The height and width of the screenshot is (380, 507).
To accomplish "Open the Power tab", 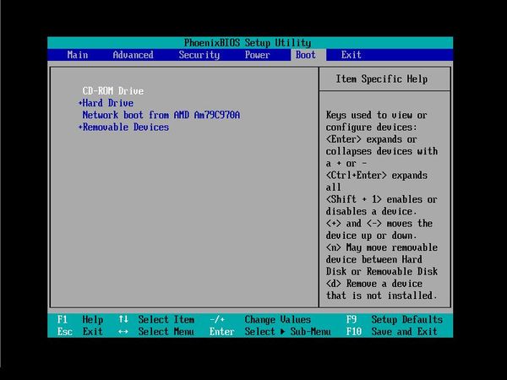I will [x=258, y=55].
